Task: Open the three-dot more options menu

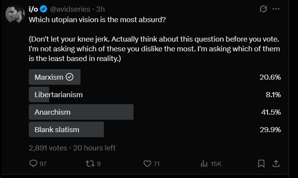Action: (276, 9)
